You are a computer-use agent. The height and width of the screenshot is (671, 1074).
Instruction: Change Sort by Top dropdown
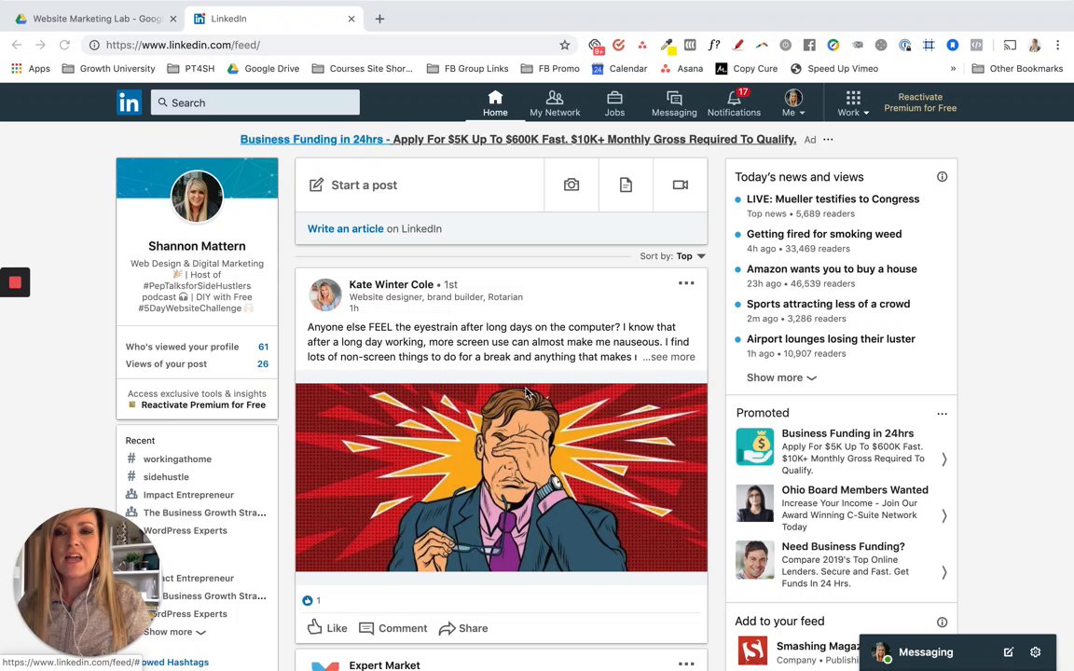point(691,256)
